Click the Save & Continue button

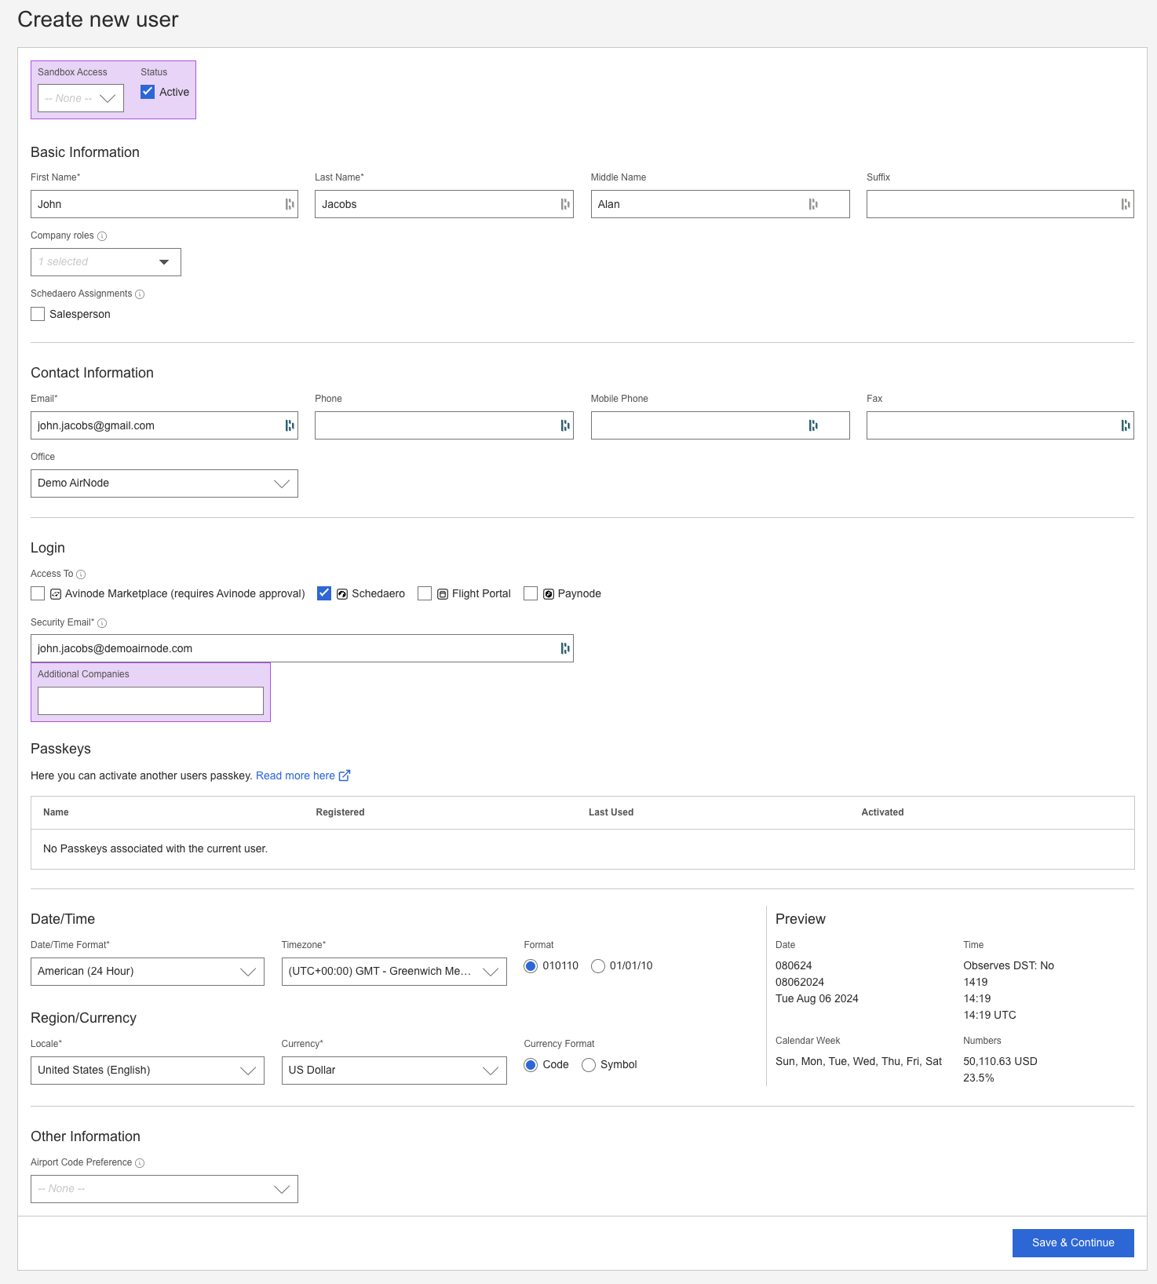coord(1073,1243)
